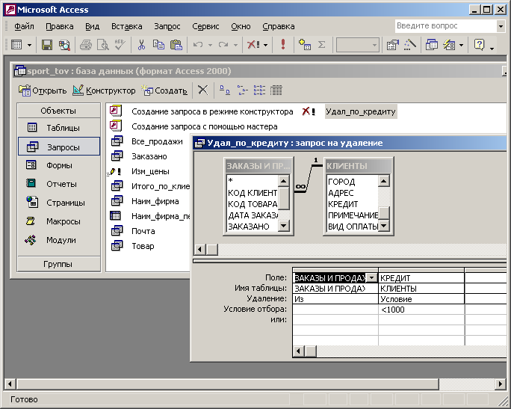Click the Delete X icon in database window

click(202, 90)
